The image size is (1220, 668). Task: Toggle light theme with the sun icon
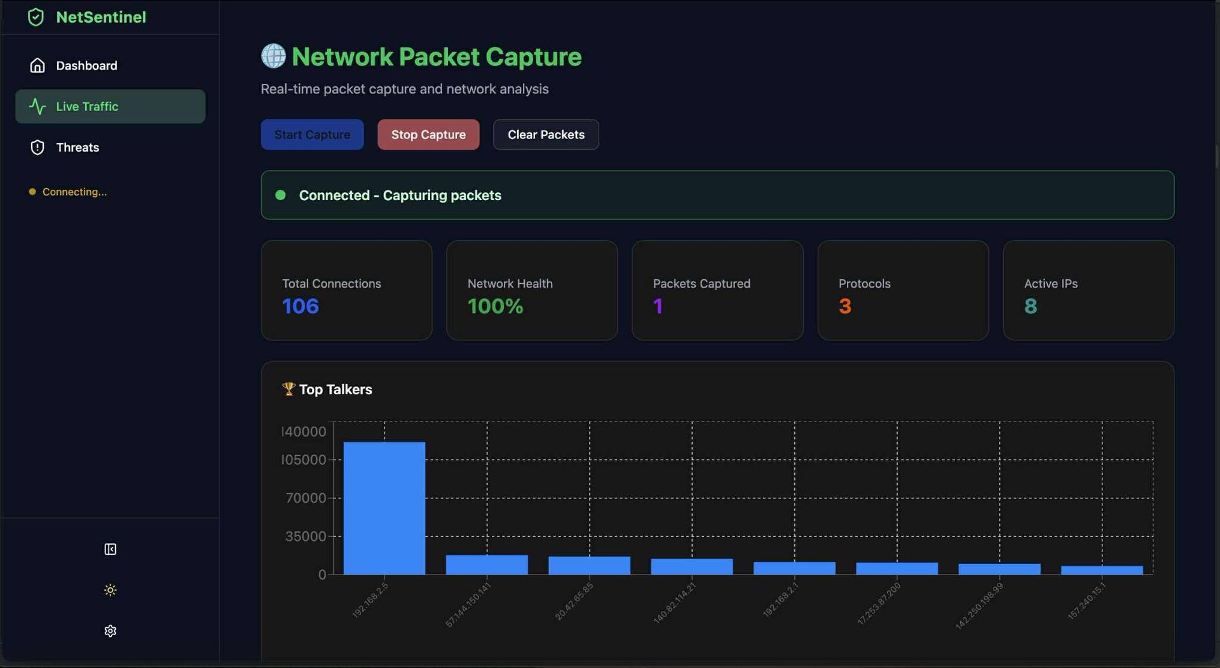[110, 590]
